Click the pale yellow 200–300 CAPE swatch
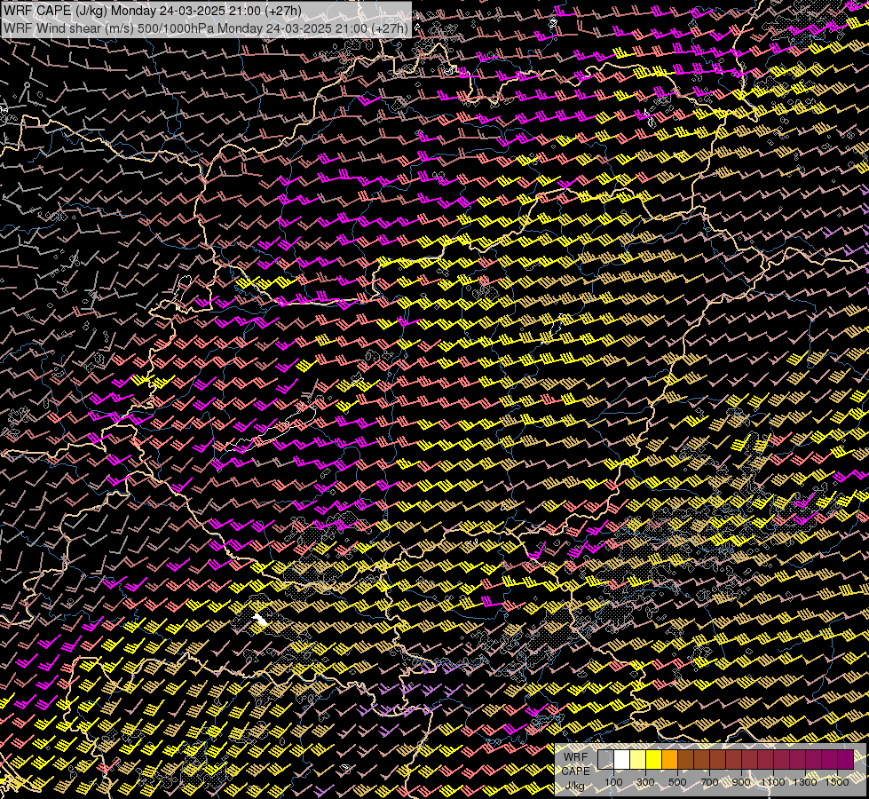Screen dimensions: 869x799 pyautogui.click(x=638, y=759)
